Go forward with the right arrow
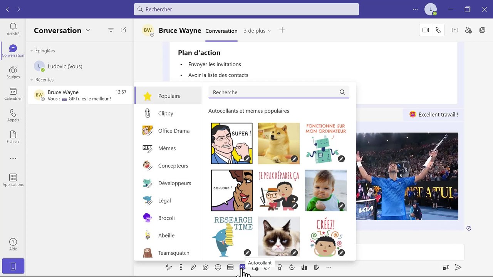493x277 pixels. 18,9
